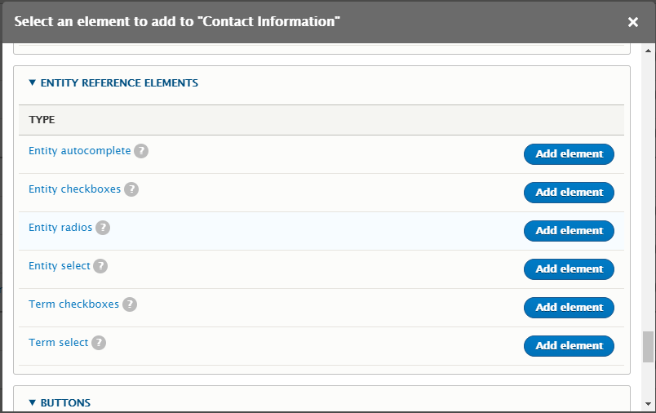
Task: Open help icon next to Term checkboxes
Action: click(130, 304)
